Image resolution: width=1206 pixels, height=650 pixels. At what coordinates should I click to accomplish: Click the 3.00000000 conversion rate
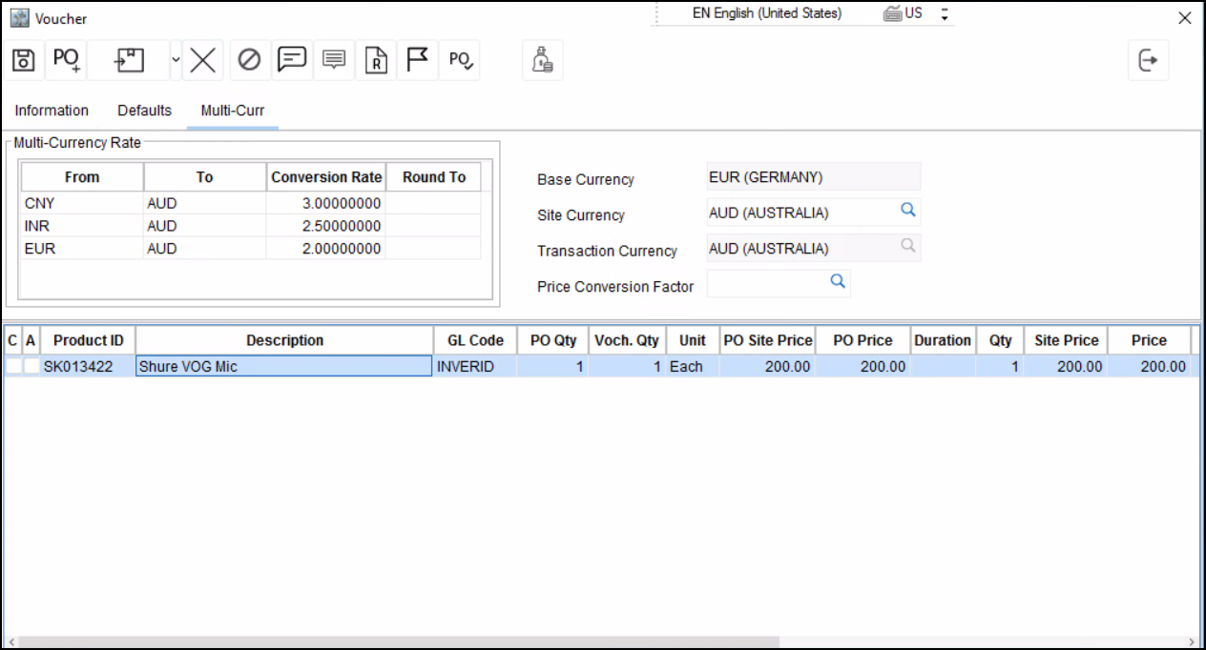click(x=326, y=203)
